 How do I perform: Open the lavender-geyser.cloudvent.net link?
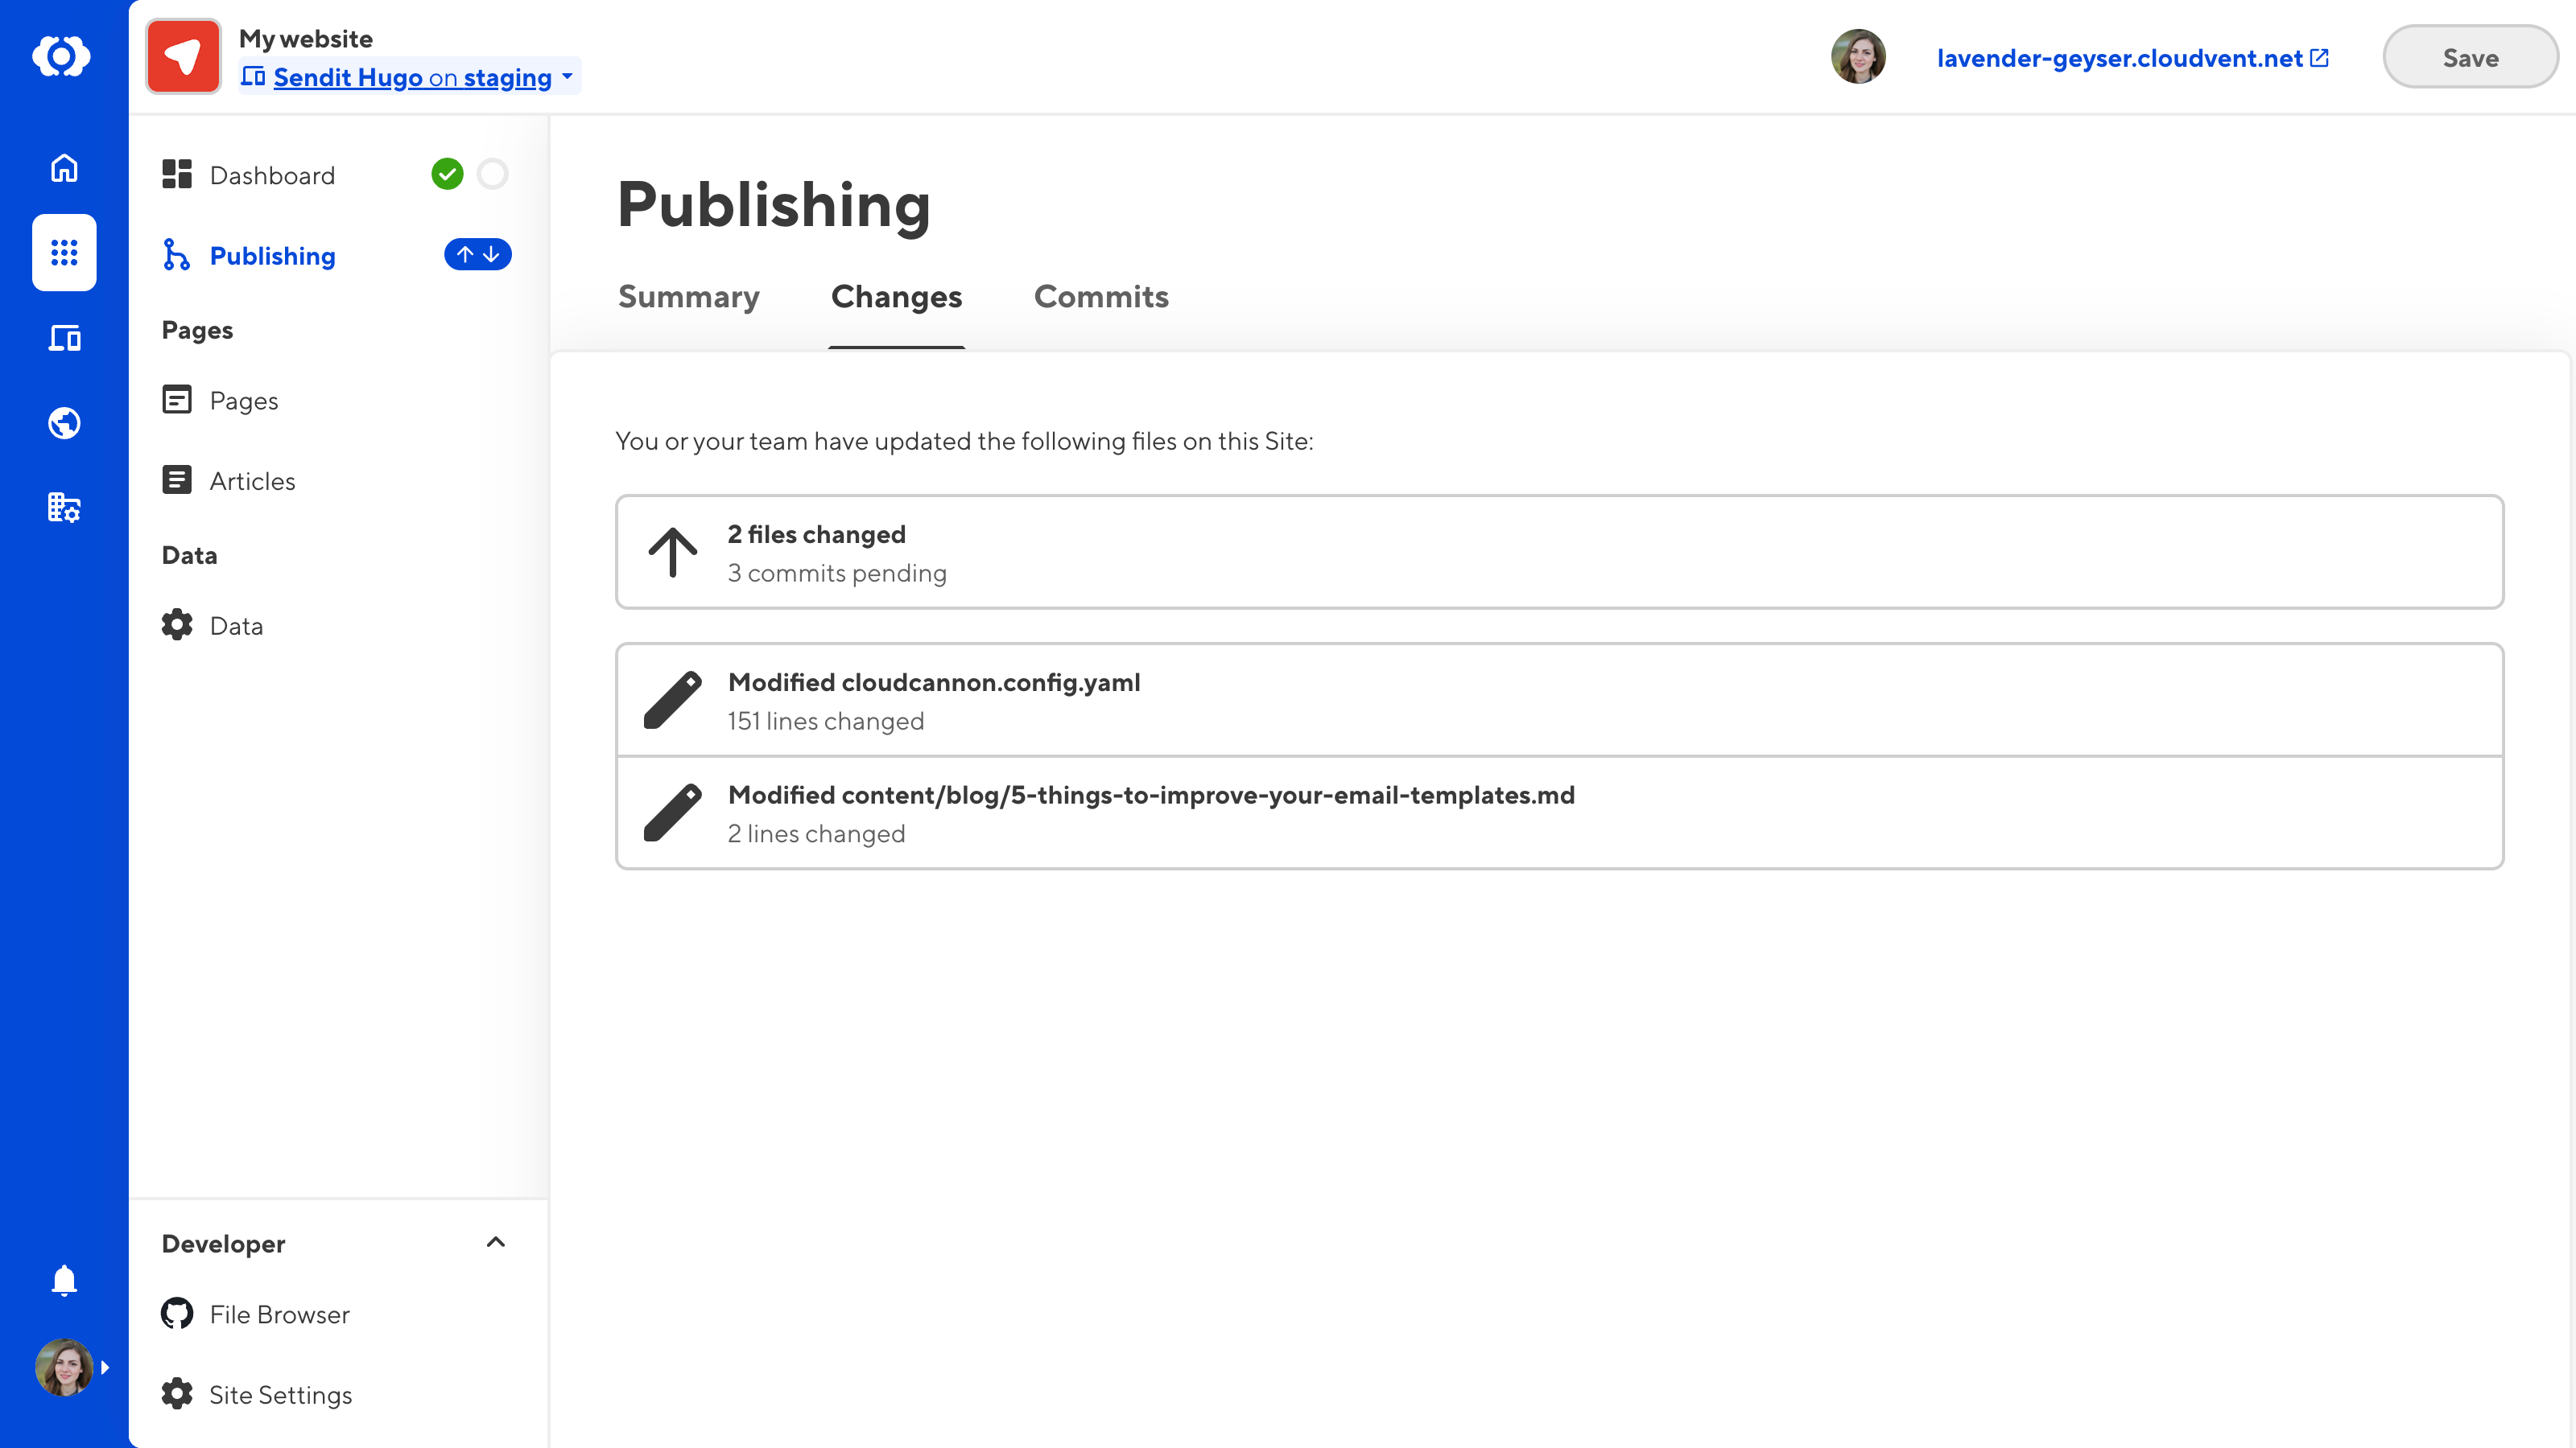2132,58
